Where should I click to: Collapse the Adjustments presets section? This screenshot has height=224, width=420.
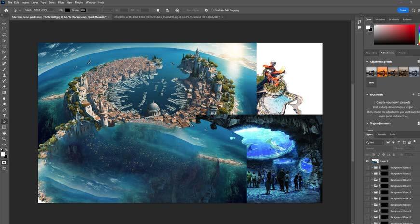(x=367, y=62)
